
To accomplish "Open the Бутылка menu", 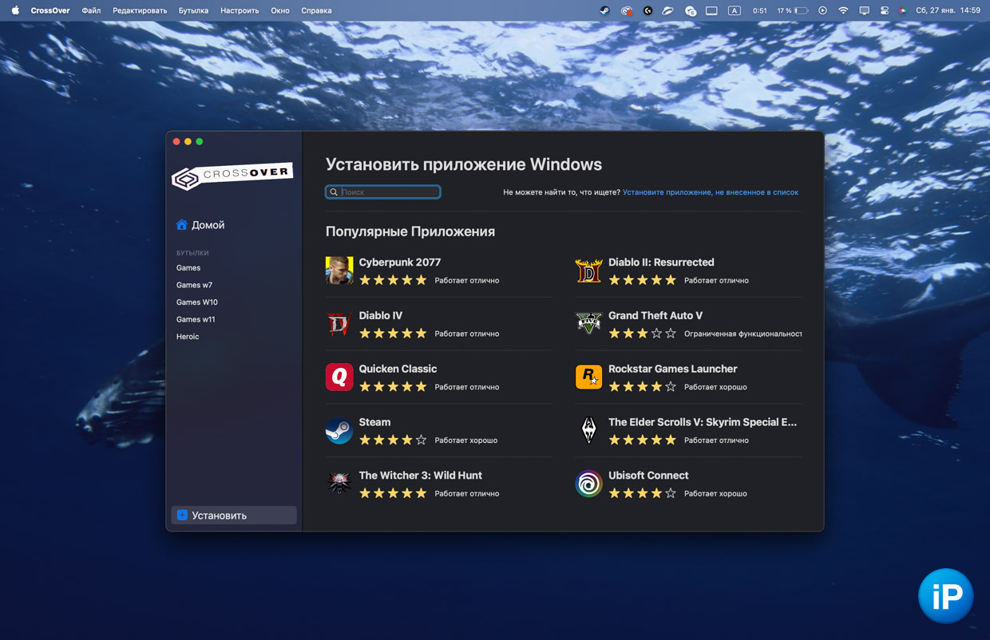I will (193, 10).
